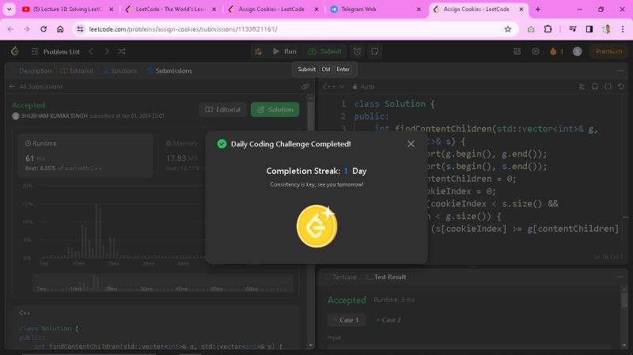Click the camera screenshot icon in browser toolbar

(x=531, y=29)
